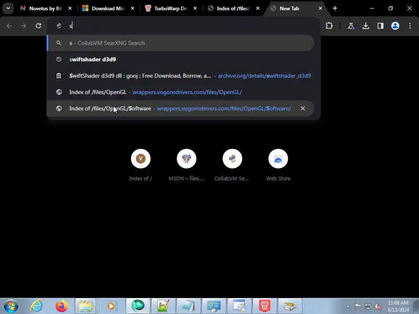Open Action Center flag icon
Screen dimensions: 419x314
tap(358, 307)
